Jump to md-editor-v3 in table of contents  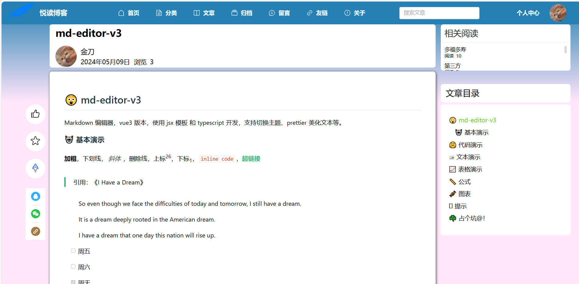pyautogui.click(x=477, y=120)
